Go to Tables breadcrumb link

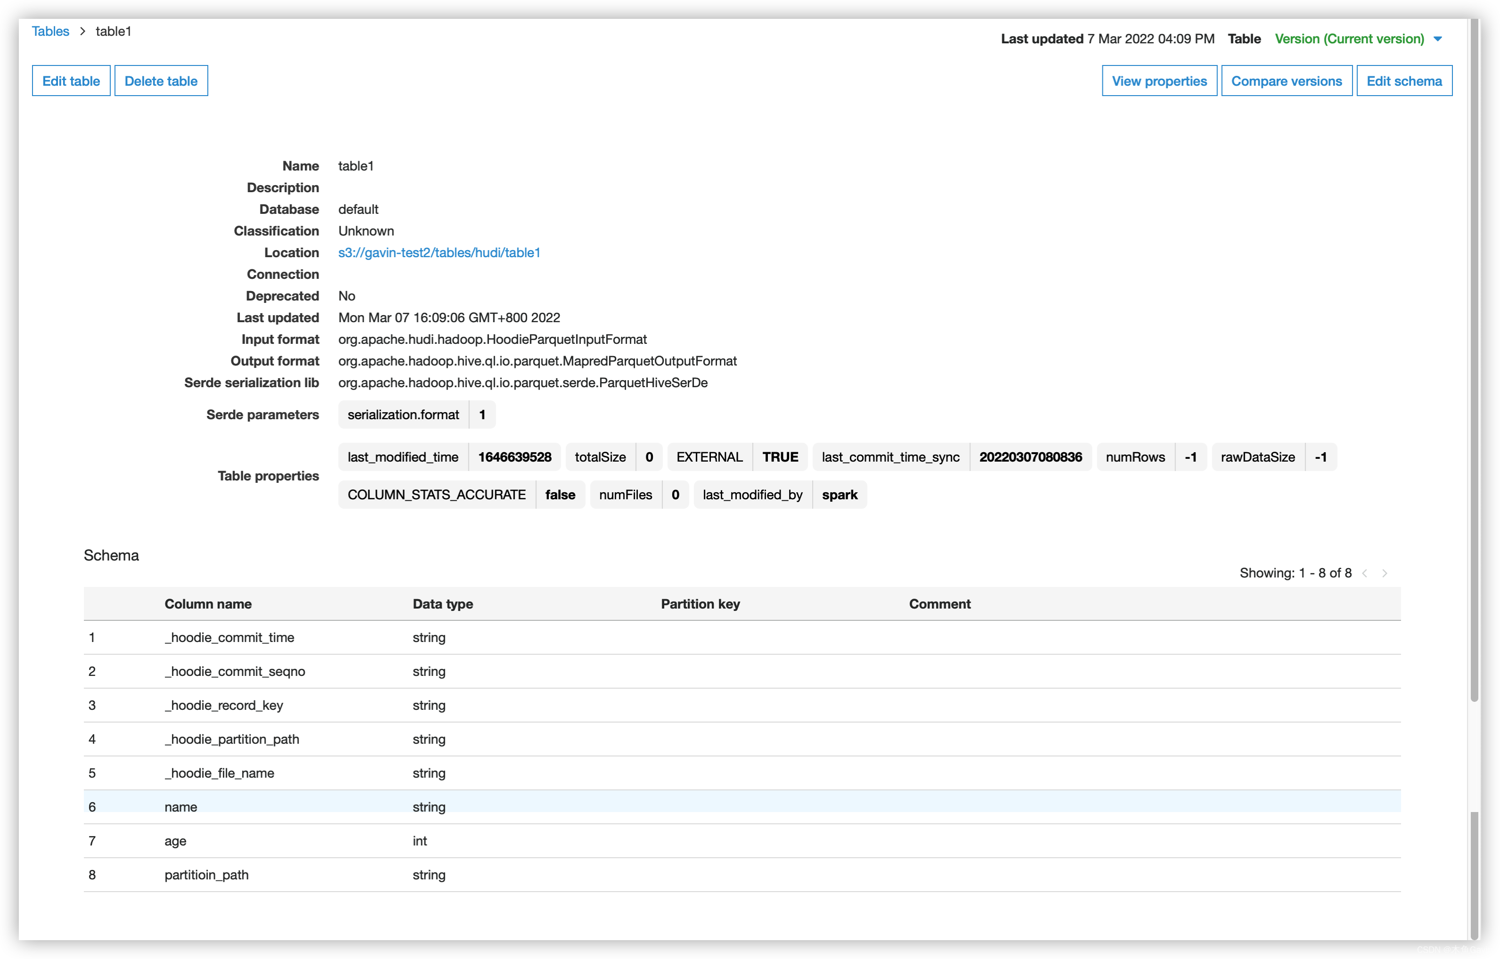[x=50, y=31]
